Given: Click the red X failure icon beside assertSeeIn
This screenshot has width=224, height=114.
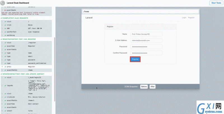Looking at the screenshot, I should click(x=5, y=10).
